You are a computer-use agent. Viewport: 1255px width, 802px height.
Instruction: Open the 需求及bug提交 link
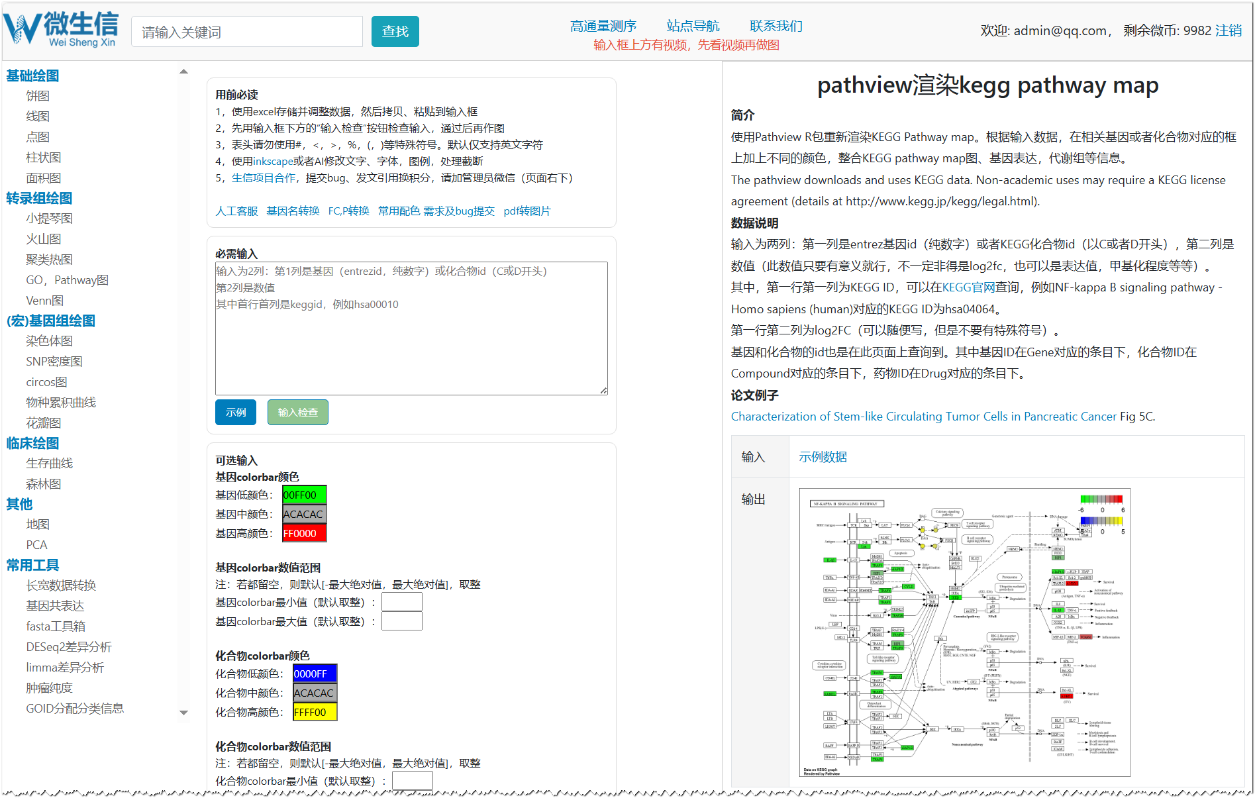459,211
